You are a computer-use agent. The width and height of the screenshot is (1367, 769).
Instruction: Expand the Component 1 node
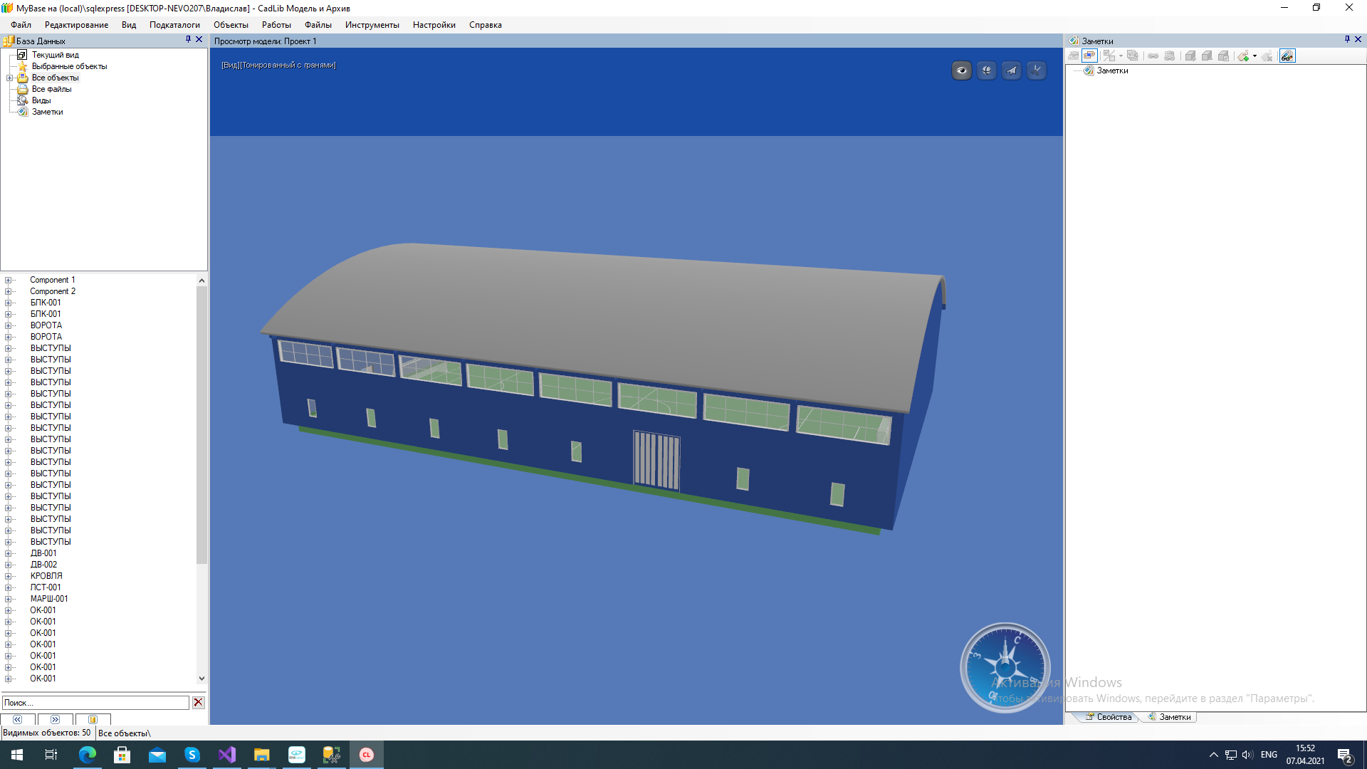pyautogui.click(x=9, y=280)
